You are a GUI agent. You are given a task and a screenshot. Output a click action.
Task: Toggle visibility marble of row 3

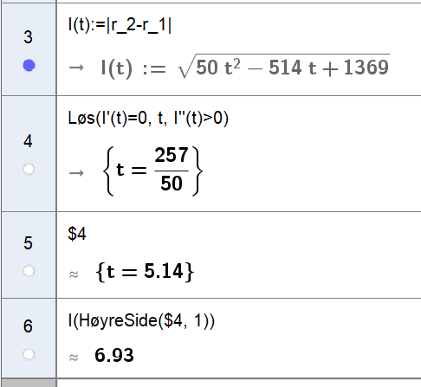coord(29,65)
